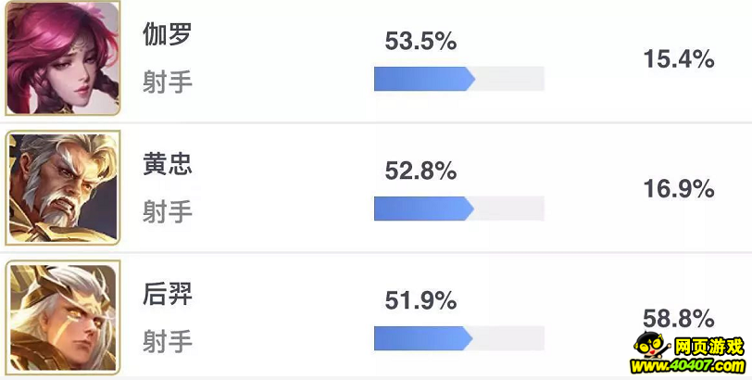Click 射手 role label under 后羿

pyautogui.click(x=168, y=341)
